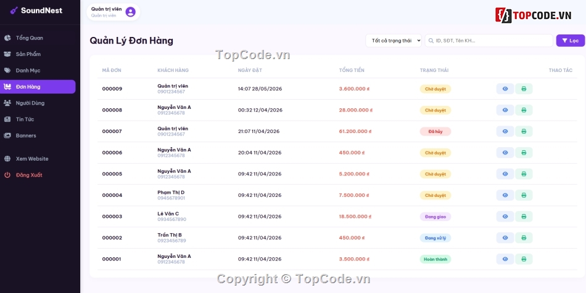Click the total 61.200.000 đ
The height and width of the screenshot is (293, 586).
pyautogui.click(x=355, y=131)
